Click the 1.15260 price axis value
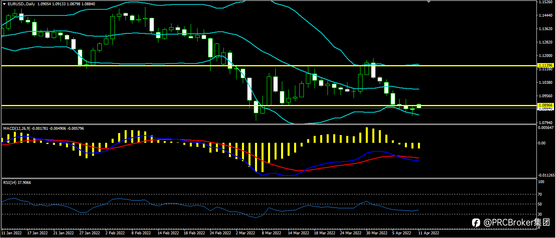 tap(545, 2)
